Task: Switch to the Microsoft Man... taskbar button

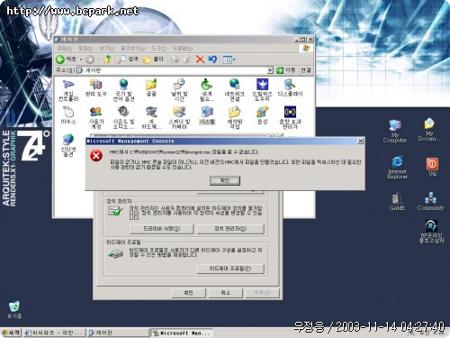Action: pyautogui.click(x=182, y=333)
